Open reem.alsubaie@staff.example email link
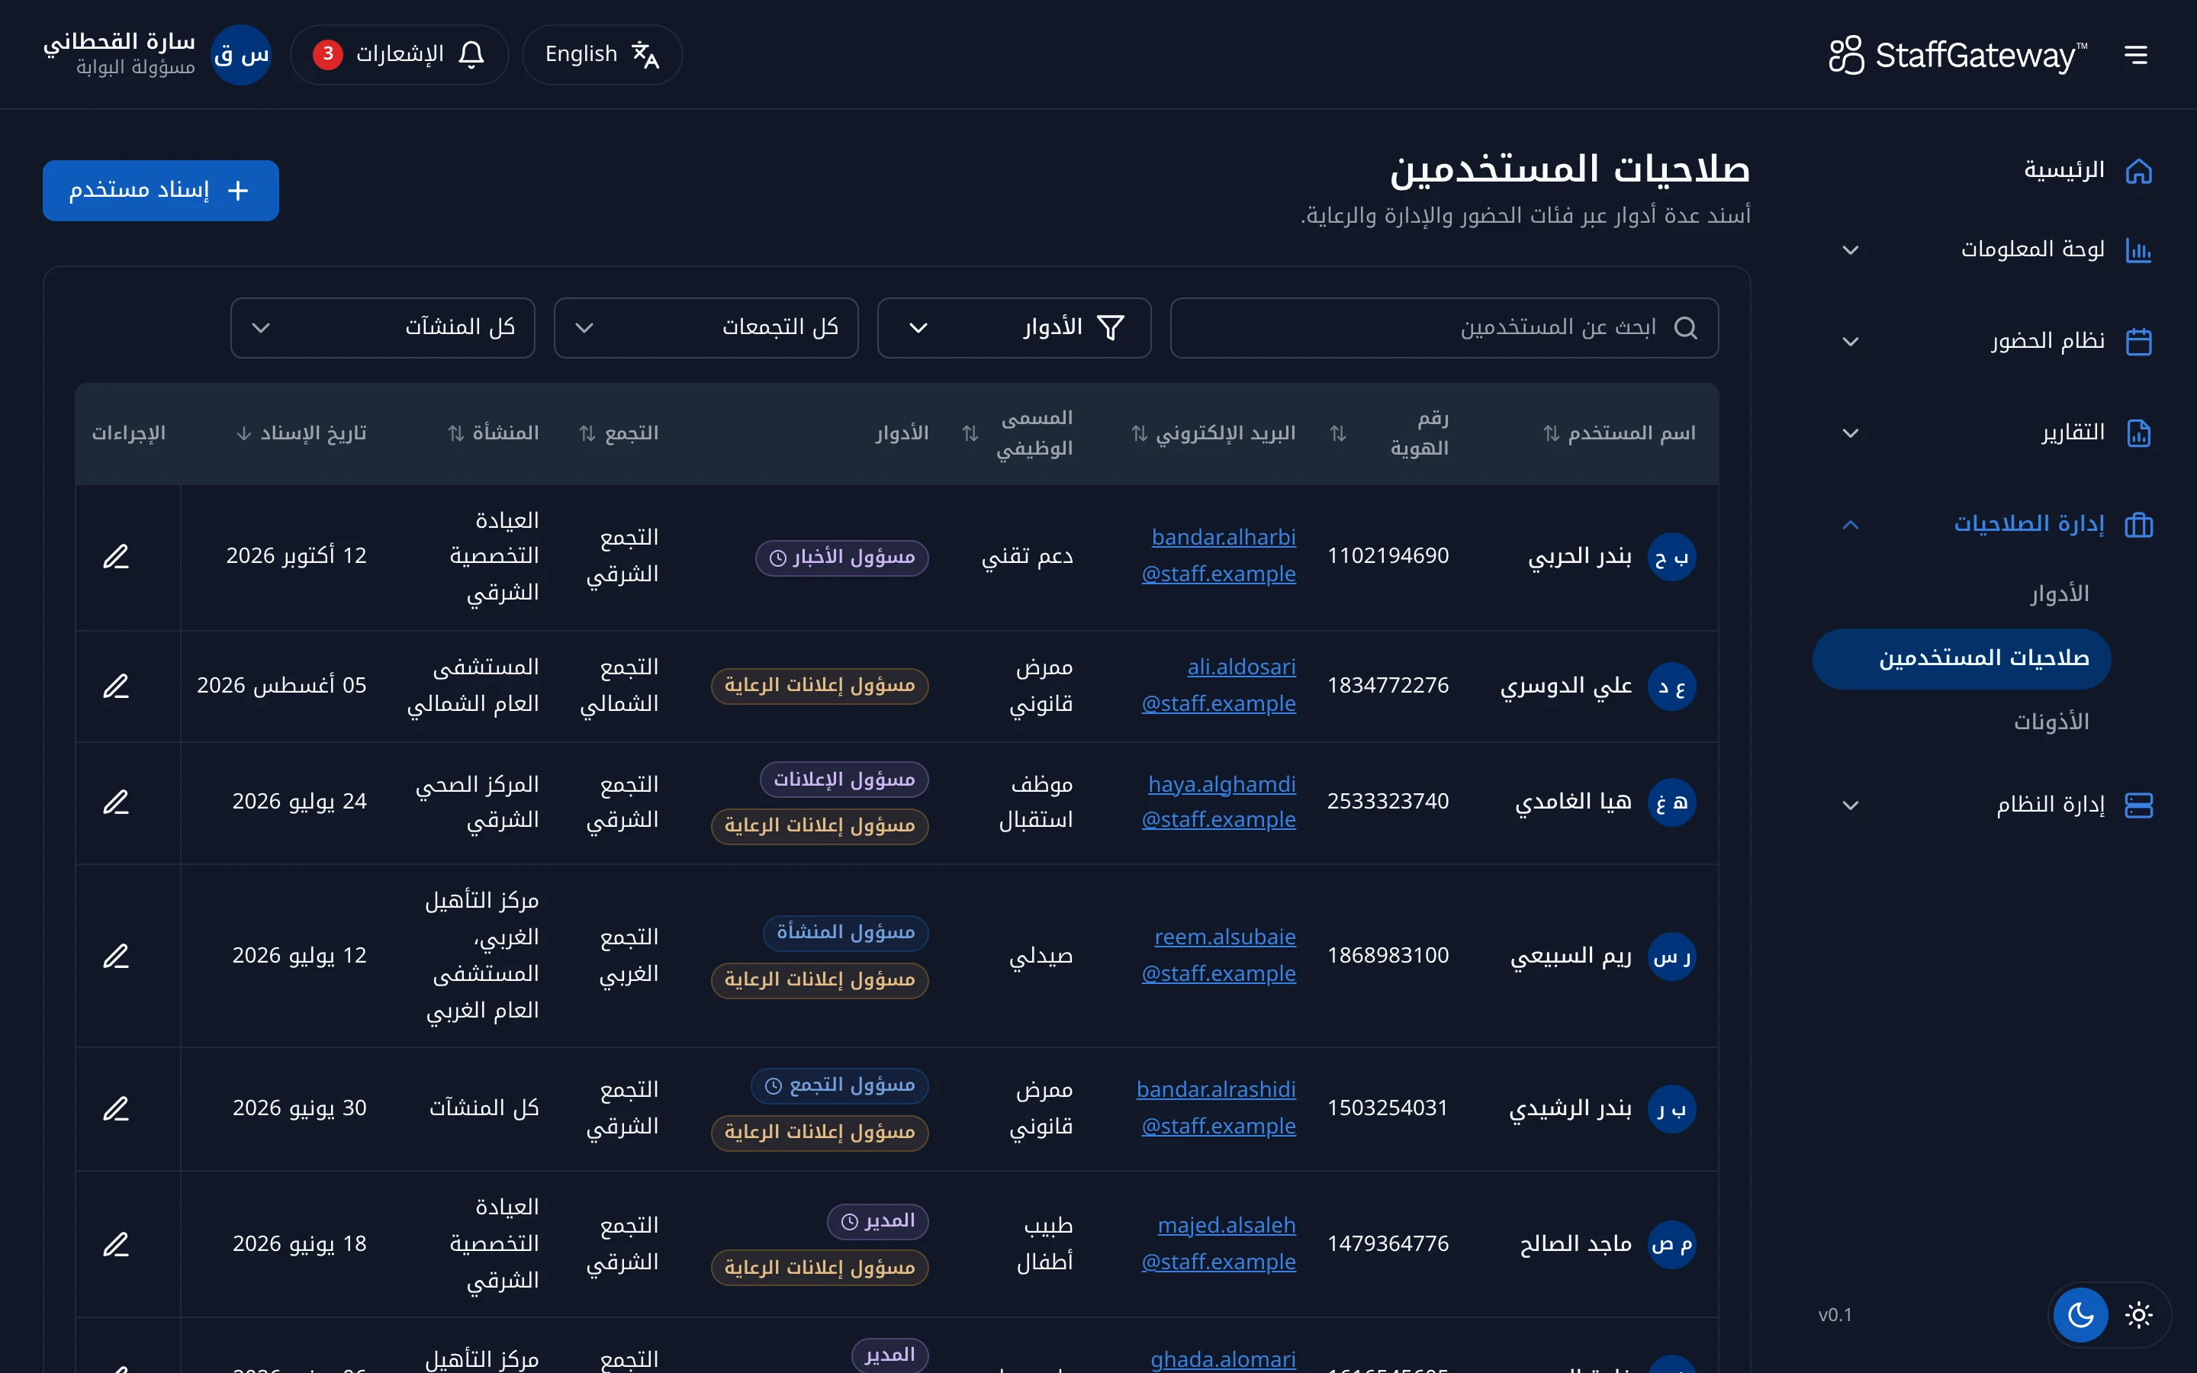Image resolution: width=2197 pixels, height=1373 pixels. click(x=1219, y=955)
